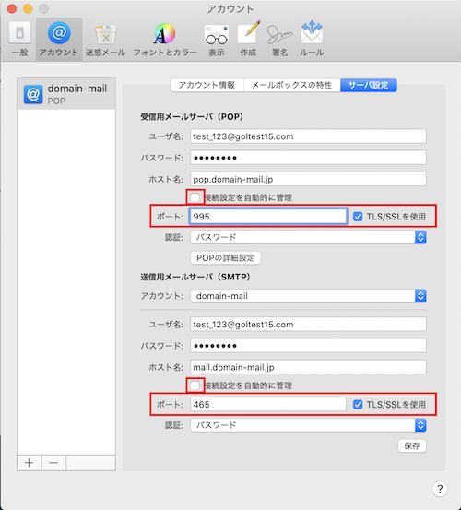
Task: Add account with plus button
Action: coord(30,462)
